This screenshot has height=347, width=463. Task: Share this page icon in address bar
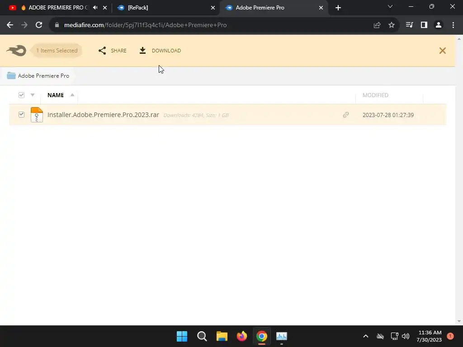(x=377, y=25)
